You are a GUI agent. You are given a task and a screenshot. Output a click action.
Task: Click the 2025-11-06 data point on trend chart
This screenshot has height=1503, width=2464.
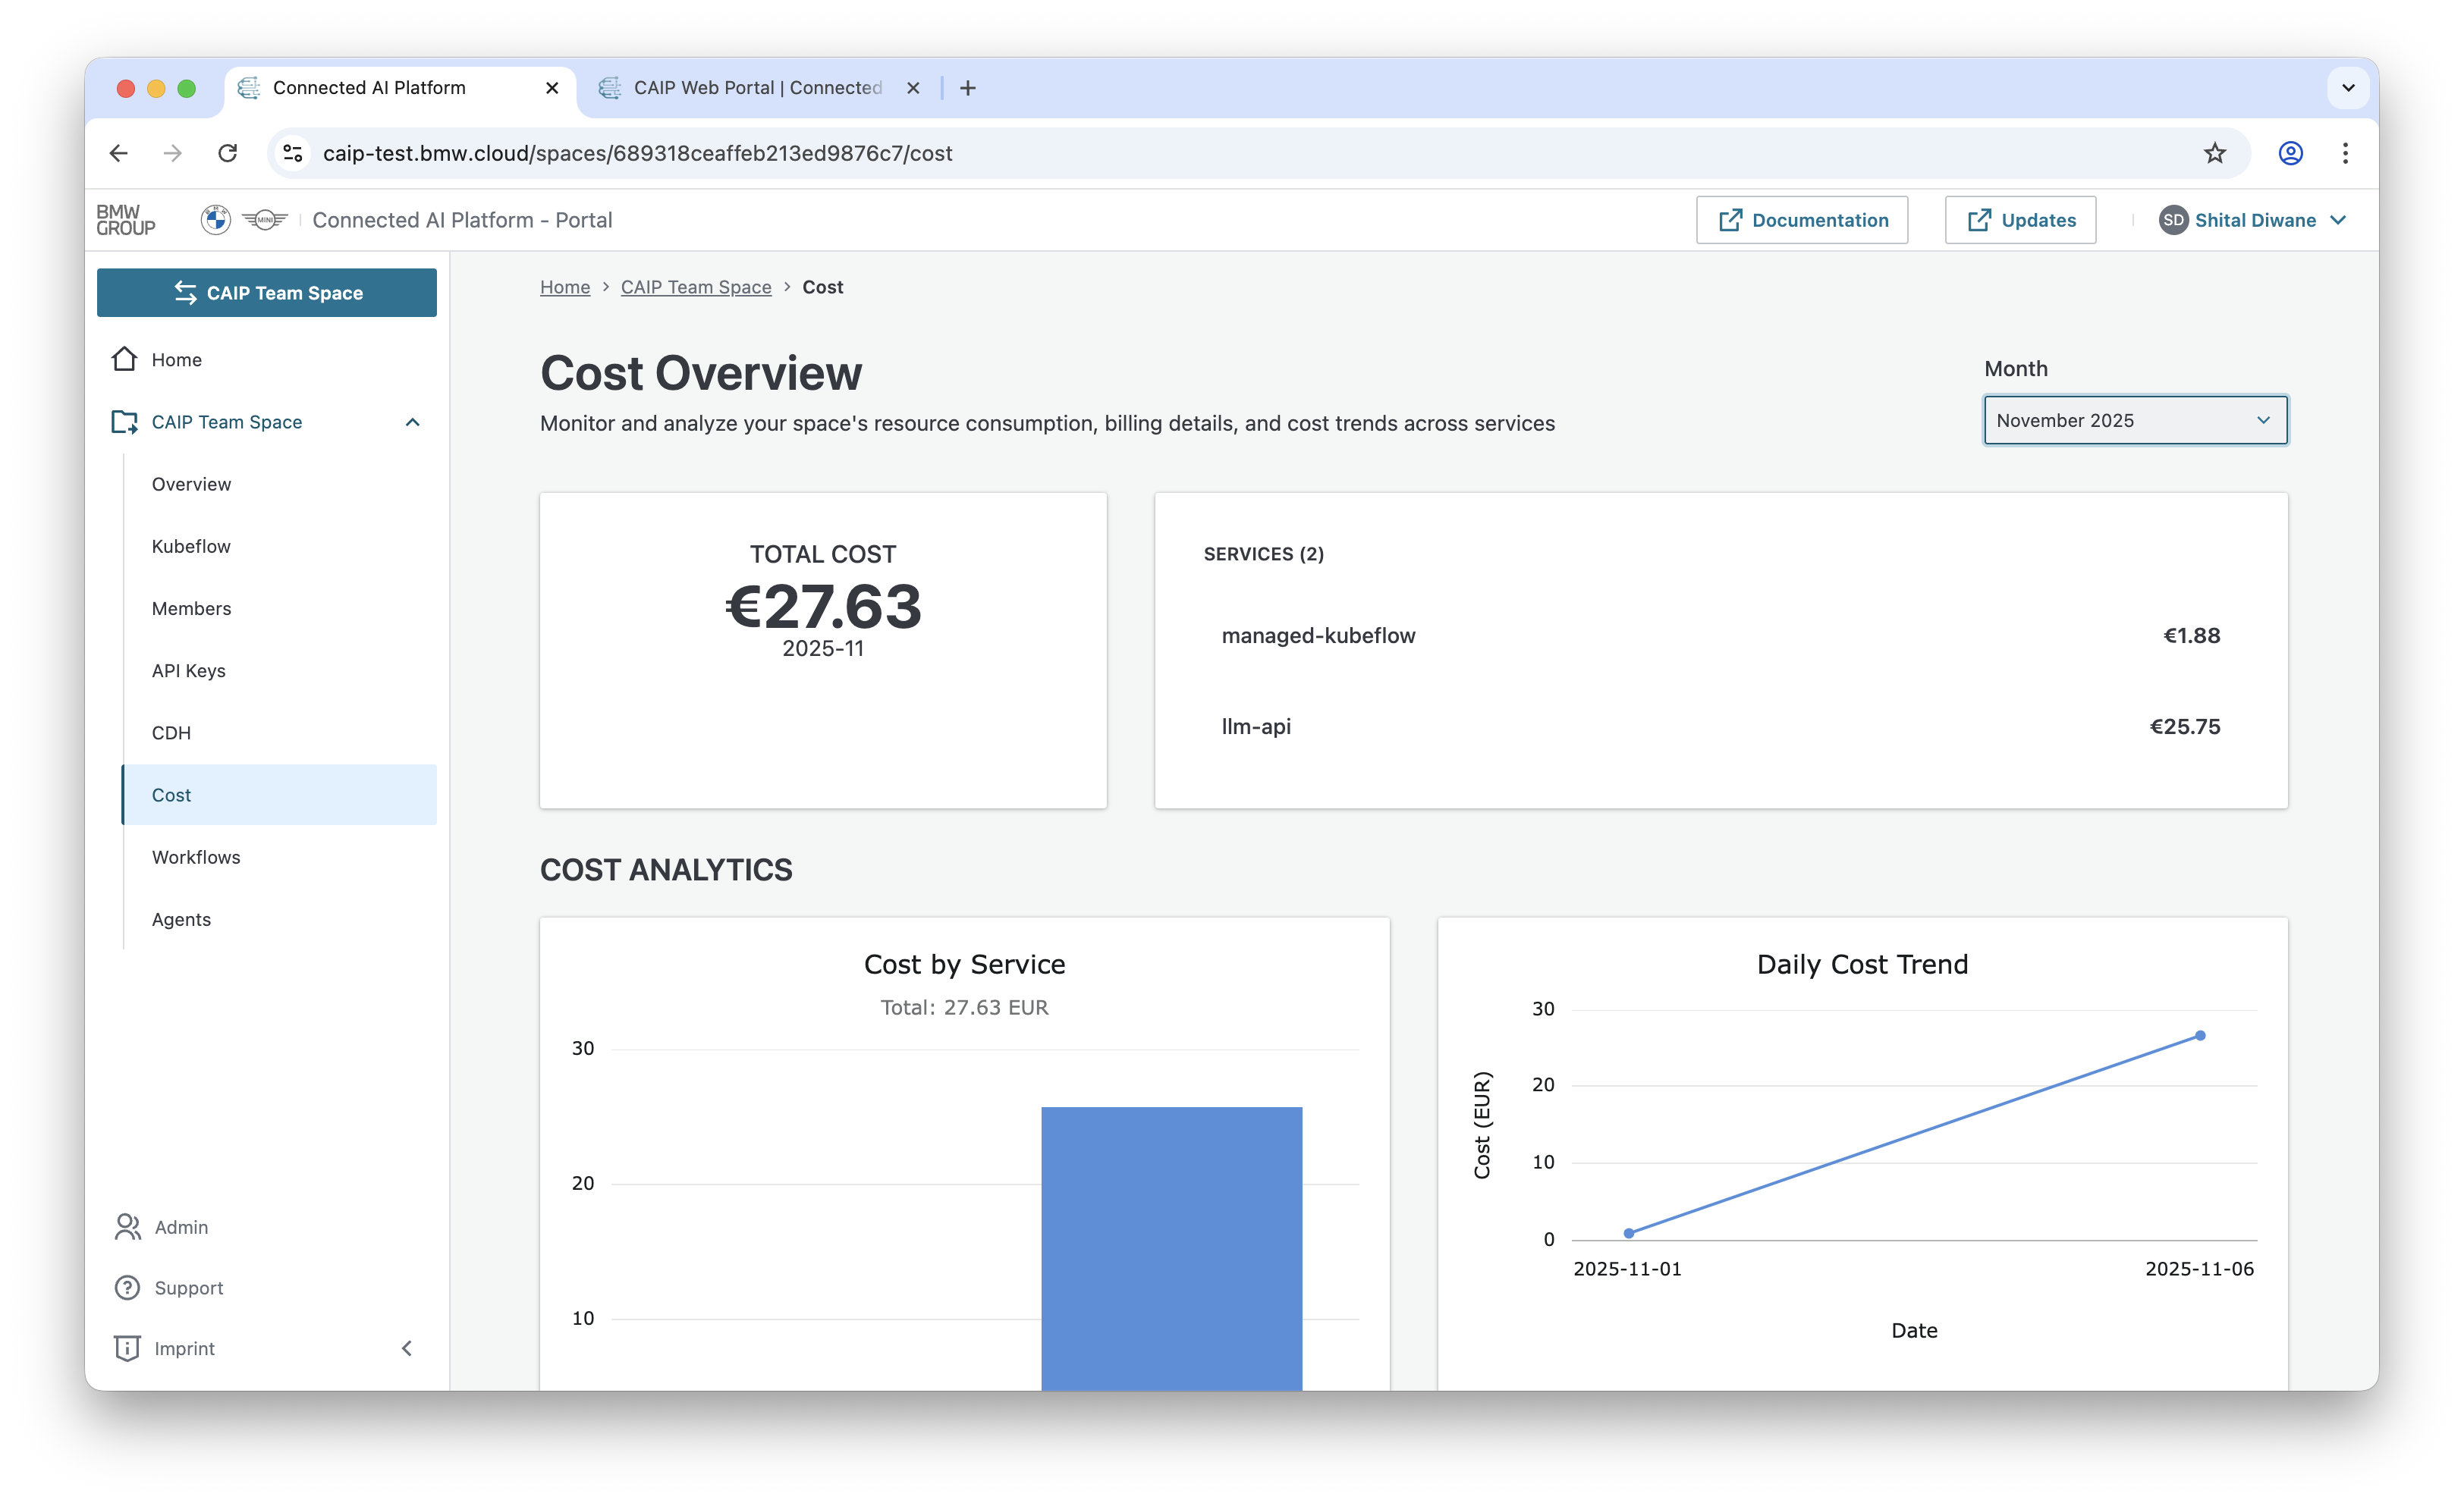tap(2200, 1035)
